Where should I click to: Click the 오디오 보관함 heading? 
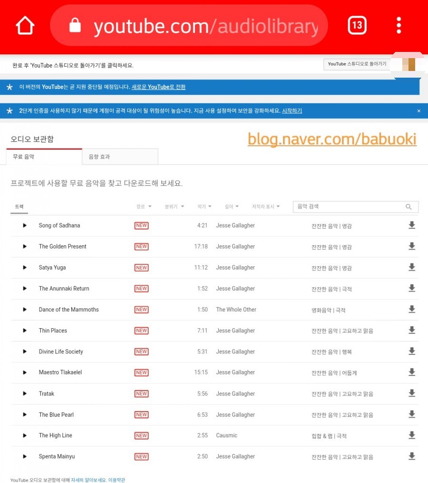(x=32, y=139)
